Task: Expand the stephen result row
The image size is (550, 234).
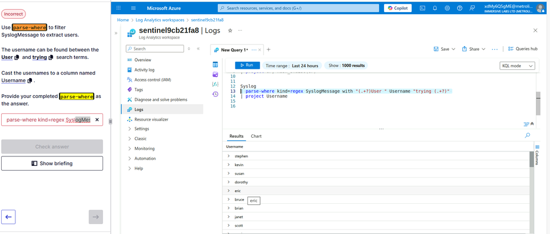Action: click(x=229, y=156)
